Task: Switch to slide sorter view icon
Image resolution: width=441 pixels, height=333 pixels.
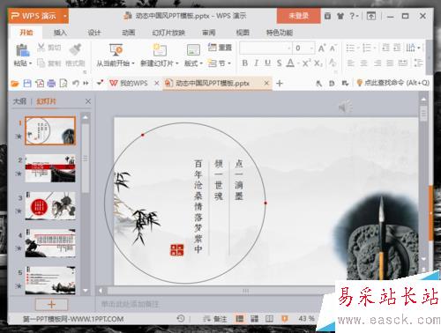Action: point(254,319)
